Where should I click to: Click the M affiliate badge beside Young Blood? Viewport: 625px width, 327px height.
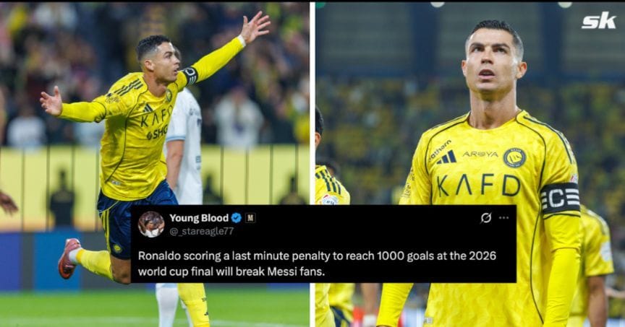[250, 217]
